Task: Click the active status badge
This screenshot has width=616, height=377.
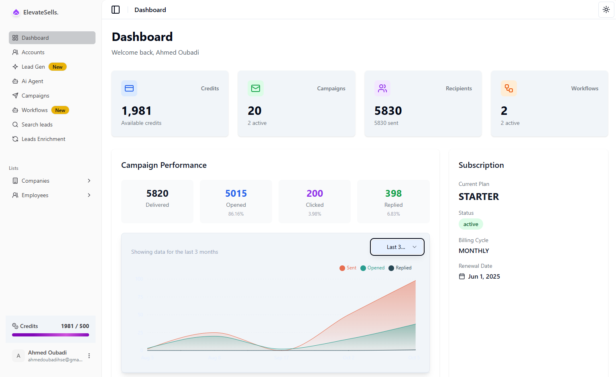Action: pyautogui.click(x=471, y=224)
